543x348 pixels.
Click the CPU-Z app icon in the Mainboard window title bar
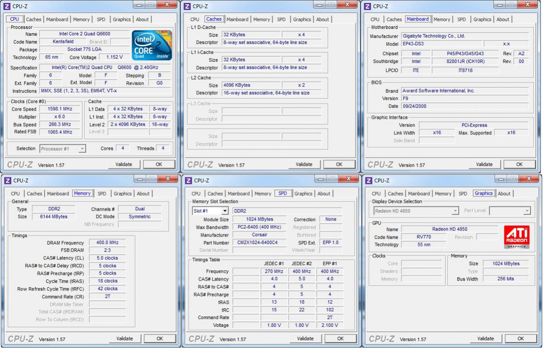point(367,6)
